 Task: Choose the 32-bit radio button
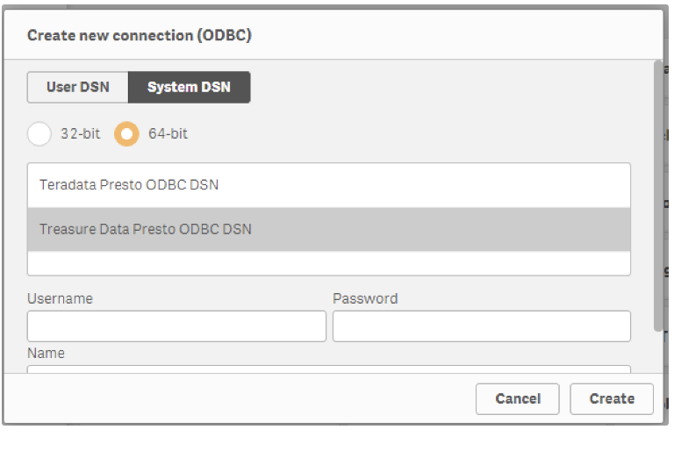click(39, 134)
